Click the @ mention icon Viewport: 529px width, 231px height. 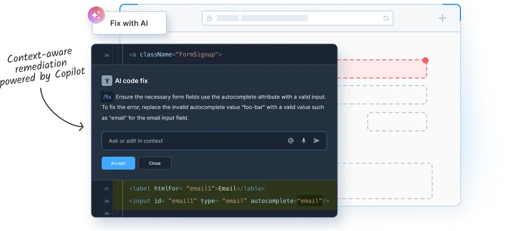click(x=291, y=141)
